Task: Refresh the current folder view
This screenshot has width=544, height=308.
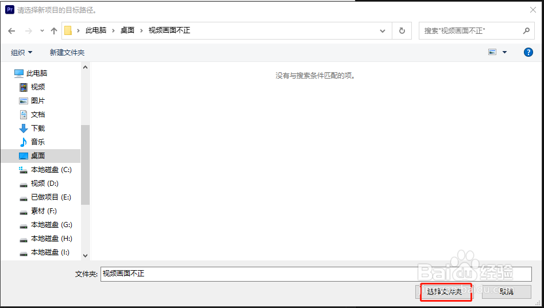Action: [x=402, y=31]
